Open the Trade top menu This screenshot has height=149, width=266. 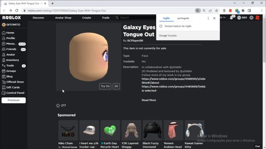(106, 17)
